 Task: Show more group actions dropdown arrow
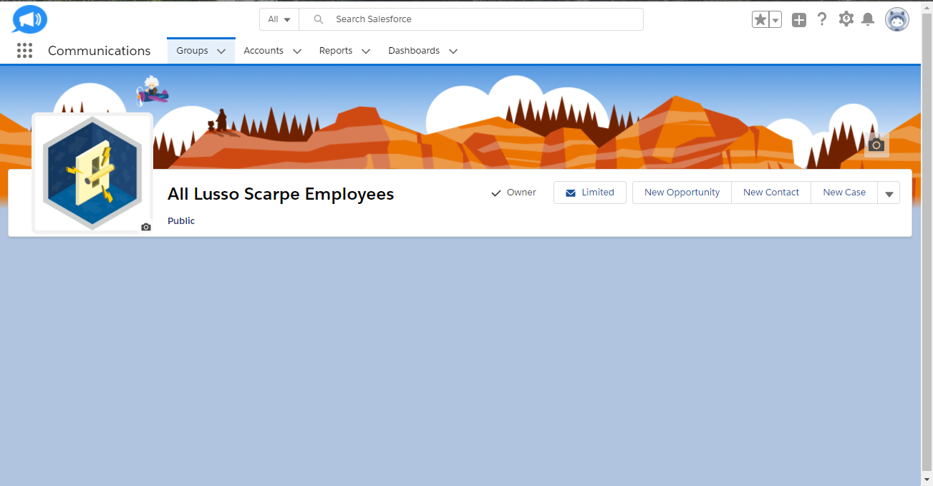click(x=889, y=193)
